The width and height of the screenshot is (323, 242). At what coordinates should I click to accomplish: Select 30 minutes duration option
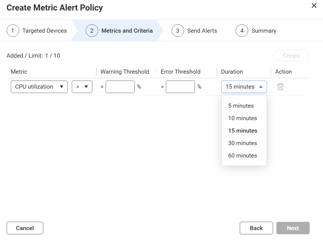(243, 143)
